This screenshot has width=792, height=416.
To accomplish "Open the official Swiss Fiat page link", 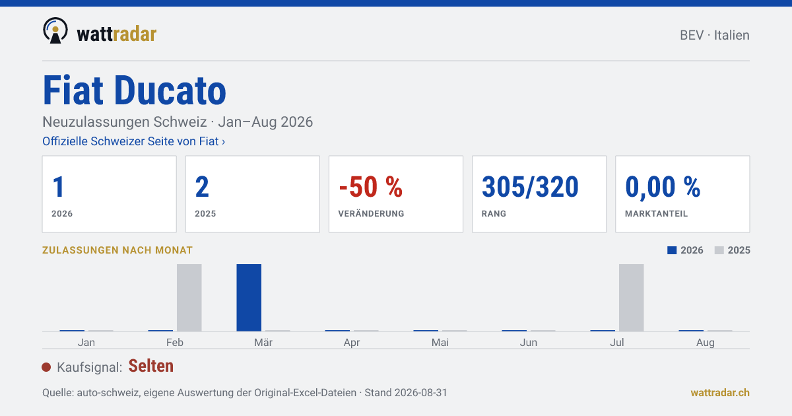I will [x=134, y=141].
